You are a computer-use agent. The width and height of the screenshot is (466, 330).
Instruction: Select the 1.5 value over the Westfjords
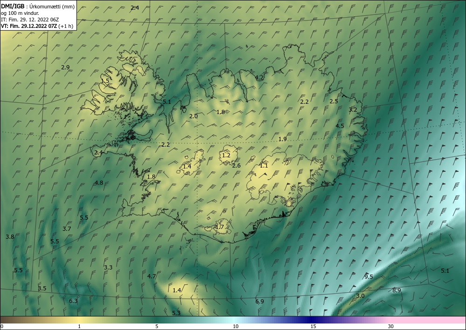point(105,81)
